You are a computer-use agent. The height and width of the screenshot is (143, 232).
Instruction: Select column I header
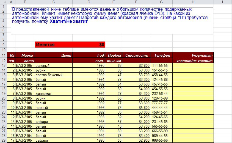222,2
